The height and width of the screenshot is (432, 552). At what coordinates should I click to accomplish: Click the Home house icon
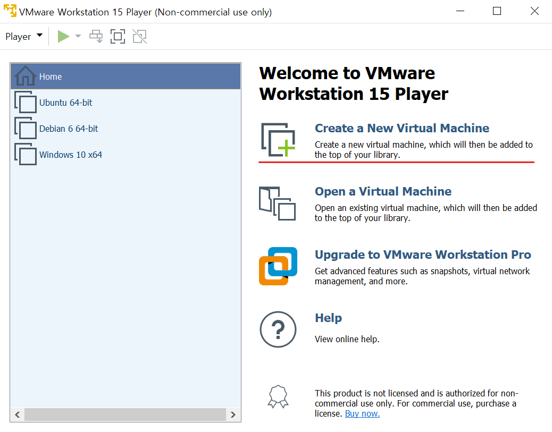coord(25,75)
